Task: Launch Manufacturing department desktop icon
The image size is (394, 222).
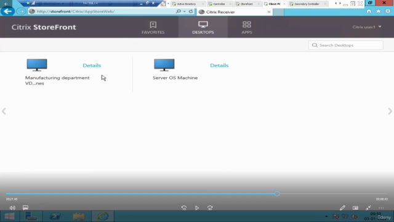Action: click(37, 65)
